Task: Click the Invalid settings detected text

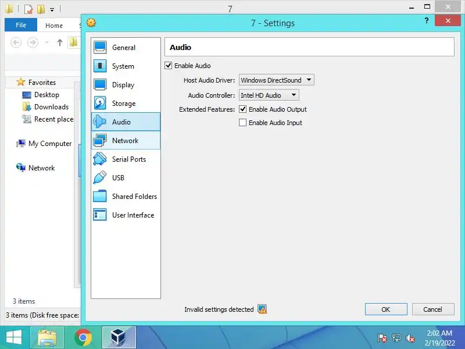Action: 219,309
